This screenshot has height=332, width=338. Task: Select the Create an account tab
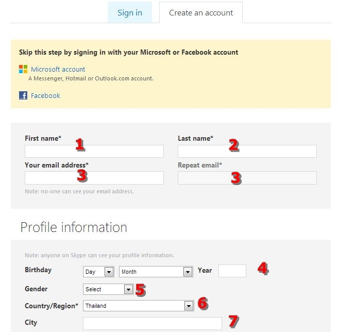(201, 12)
